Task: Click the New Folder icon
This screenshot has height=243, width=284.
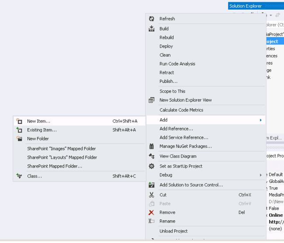Action: click(x=19, y=139)
